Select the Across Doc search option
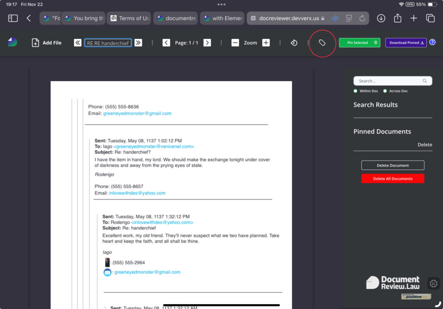 pos(385,91)
